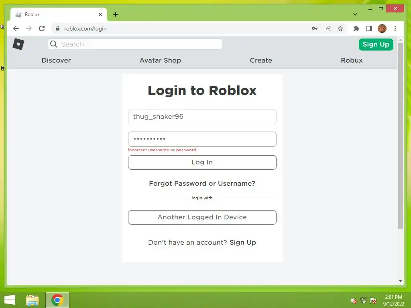Open the Create menu item

(x=261, y=60)
